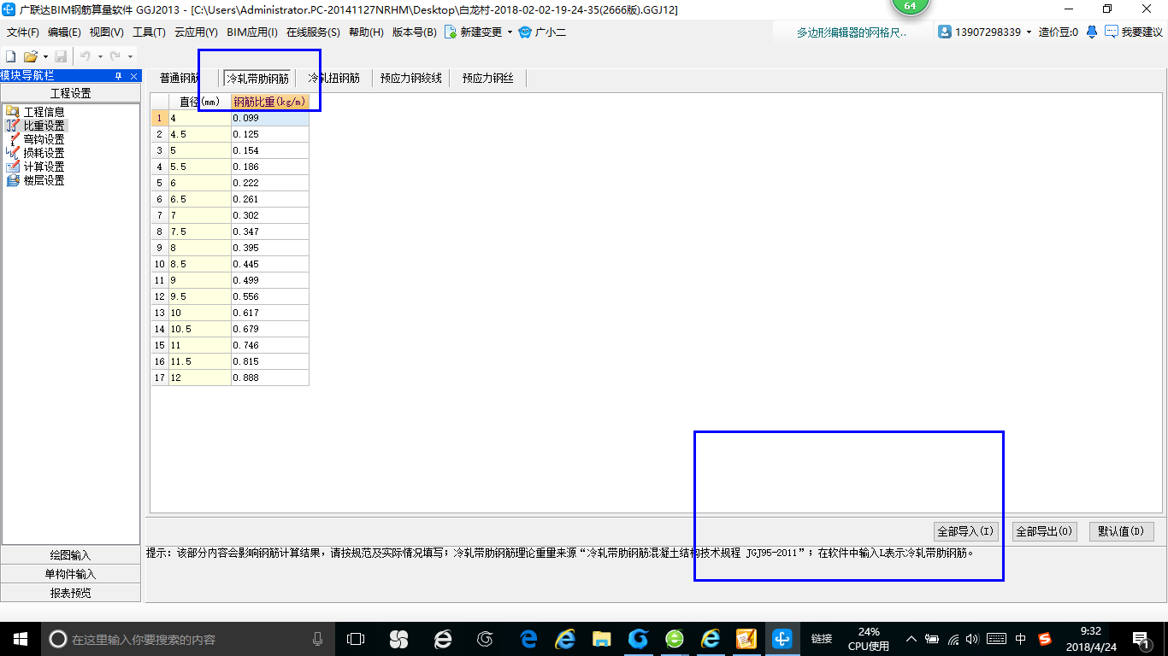1168x656 pixels.
Task: Select the weight cell 0.888
Action: [269, 378]
